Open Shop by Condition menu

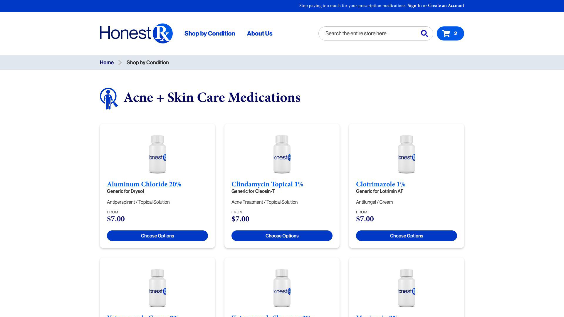[x=210, y=33]
